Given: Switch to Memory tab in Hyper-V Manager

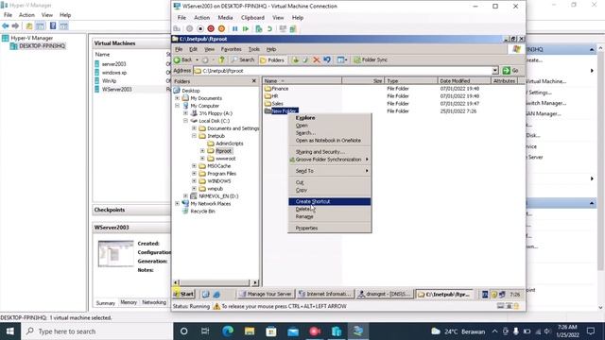Looking at the screenshot, I should tap(129, 302).
